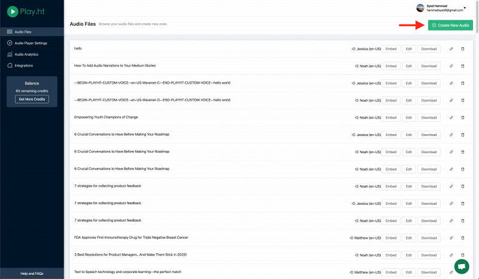Click link icon for FDA Approves row
479x279 pixels.
point(451,238)
